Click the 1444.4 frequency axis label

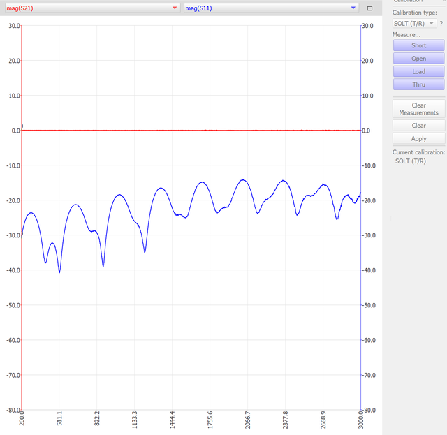[x=173, y=420]
